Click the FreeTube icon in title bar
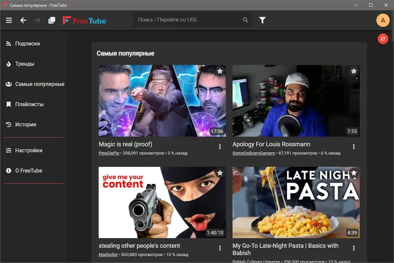This screenshot has width=394, height=263. 5,5
